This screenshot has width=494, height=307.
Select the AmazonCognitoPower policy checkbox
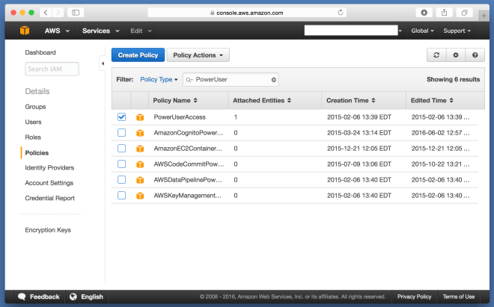click(121, 133)
